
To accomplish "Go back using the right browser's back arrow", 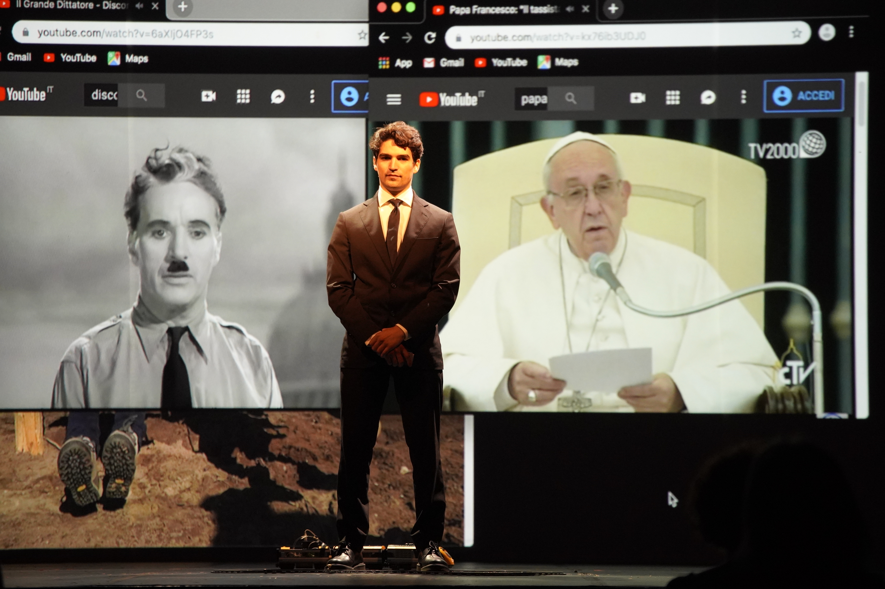I will point(383,38).
